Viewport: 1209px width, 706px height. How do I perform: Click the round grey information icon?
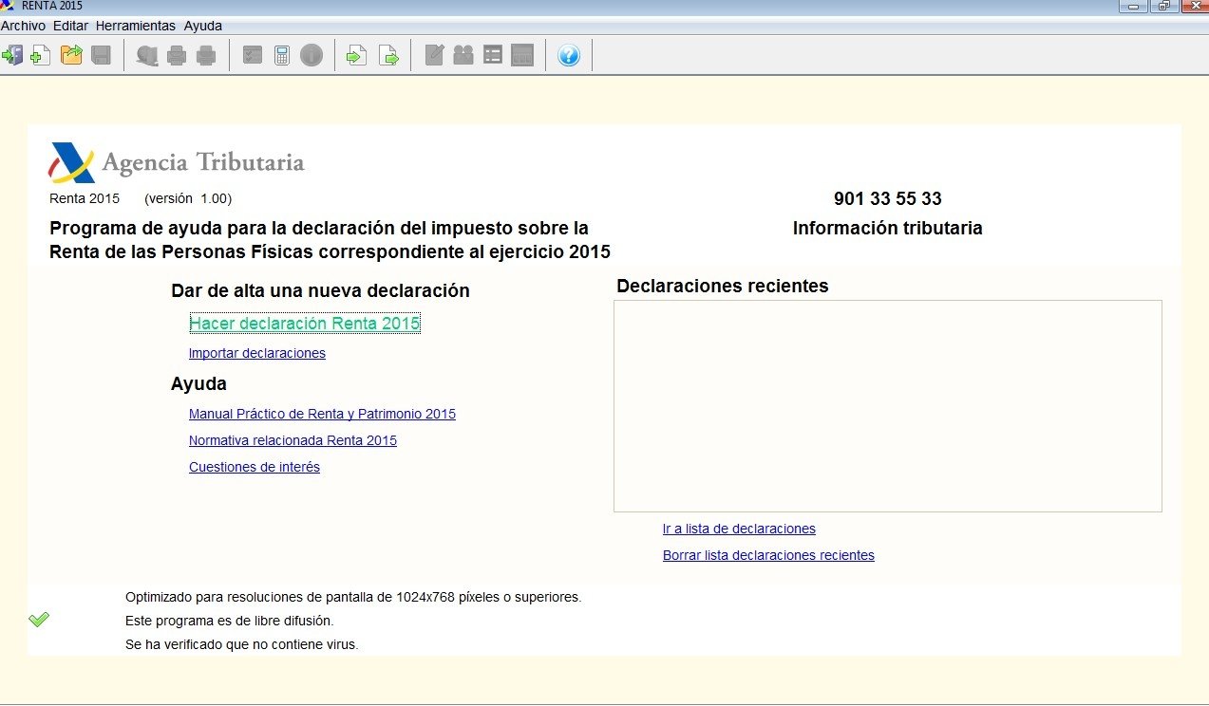312,55
